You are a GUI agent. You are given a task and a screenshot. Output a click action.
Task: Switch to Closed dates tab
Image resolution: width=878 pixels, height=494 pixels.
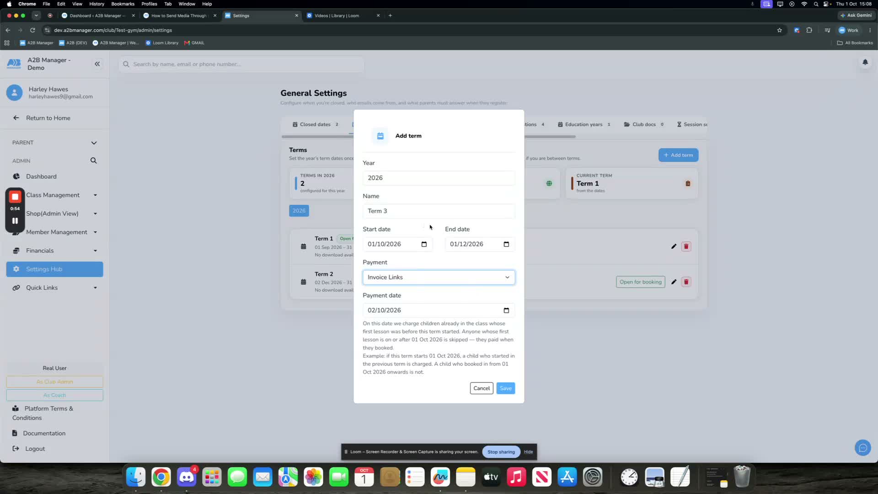point(315,124)
